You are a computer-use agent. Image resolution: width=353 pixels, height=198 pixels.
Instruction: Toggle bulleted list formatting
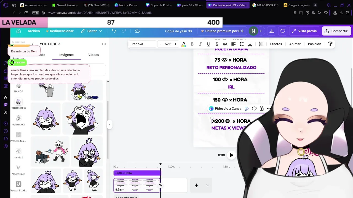[242, 44]
